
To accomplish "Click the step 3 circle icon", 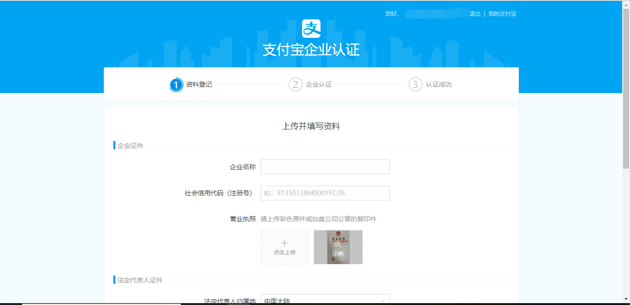I will point(415,85).
